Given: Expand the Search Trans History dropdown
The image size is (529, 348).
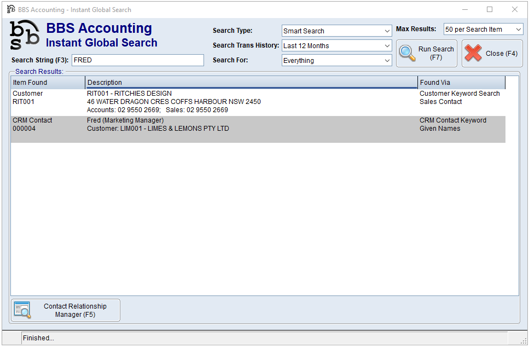Looking at the screenshot, I should (336, 46).
